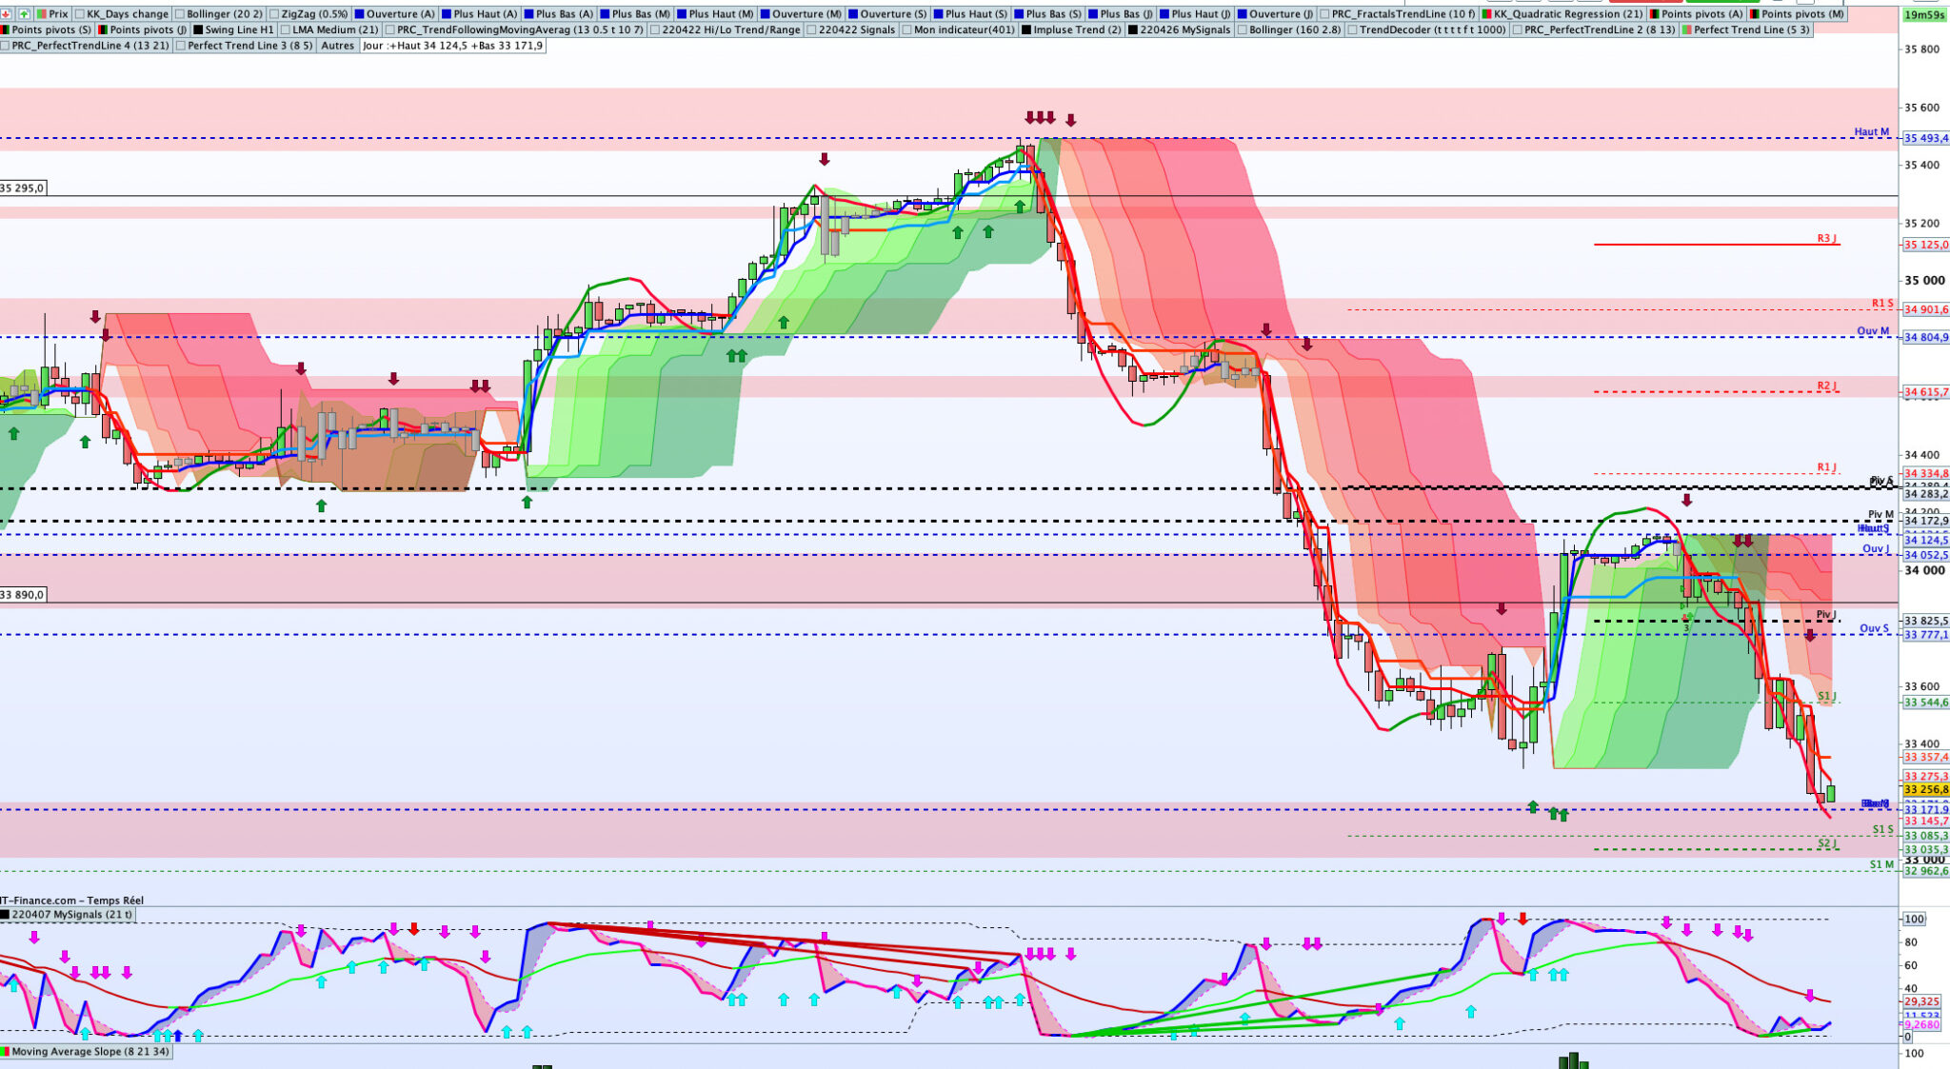The image size is (1950, 1069).
Task: Click the KK_Quadratic Regression (21) indicator icon
Action: 1487,14
